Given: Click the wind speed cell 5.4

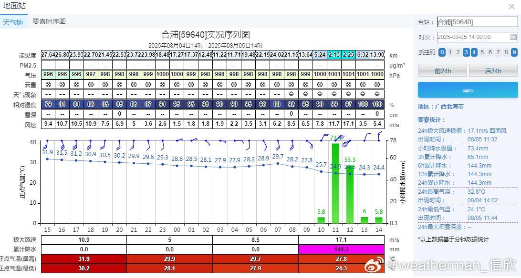Looking at the screenshot, I should (377, 124).
